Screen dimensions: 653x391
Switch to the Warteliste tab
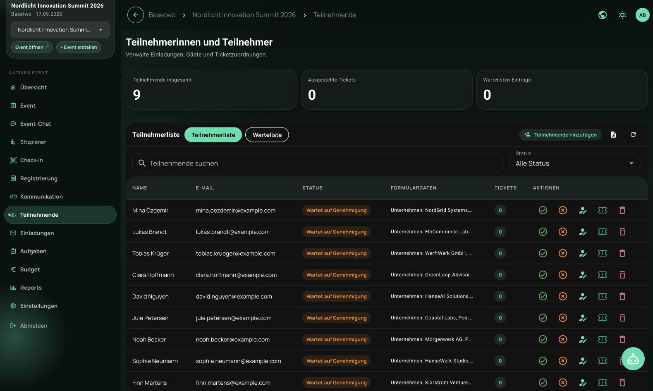pos(267,134)
